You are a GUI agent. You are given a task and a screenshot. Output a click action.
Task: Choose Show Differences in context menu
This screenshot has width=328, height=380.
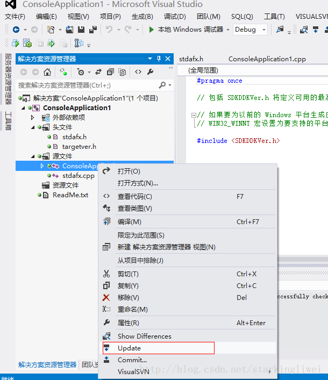(x=188, y=336)
